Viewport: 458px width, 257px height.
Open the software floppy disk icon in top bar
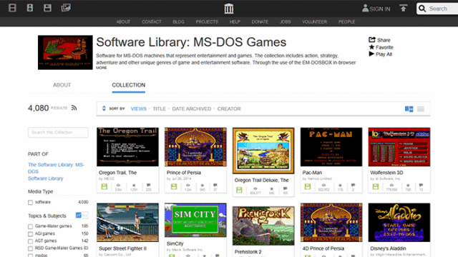(47, 8)
